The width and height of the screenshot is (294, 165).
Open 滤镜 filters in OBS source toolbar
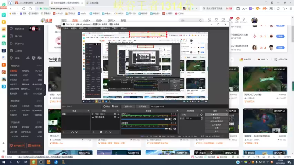115,106
